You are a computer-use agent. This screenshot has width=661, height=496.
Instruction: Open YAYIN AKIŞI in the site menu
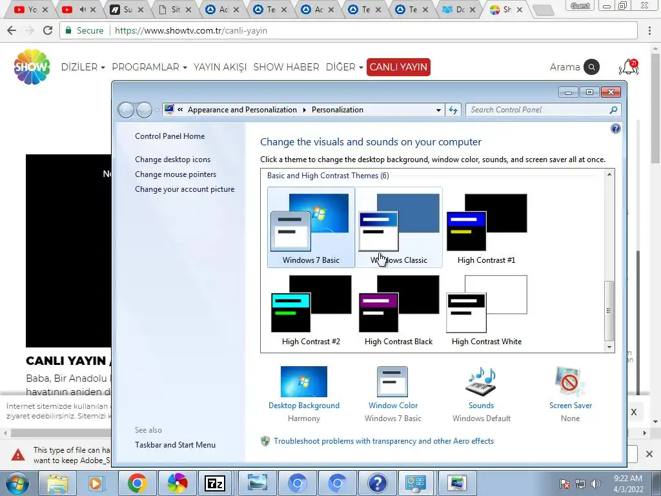[x=220, y=67]
